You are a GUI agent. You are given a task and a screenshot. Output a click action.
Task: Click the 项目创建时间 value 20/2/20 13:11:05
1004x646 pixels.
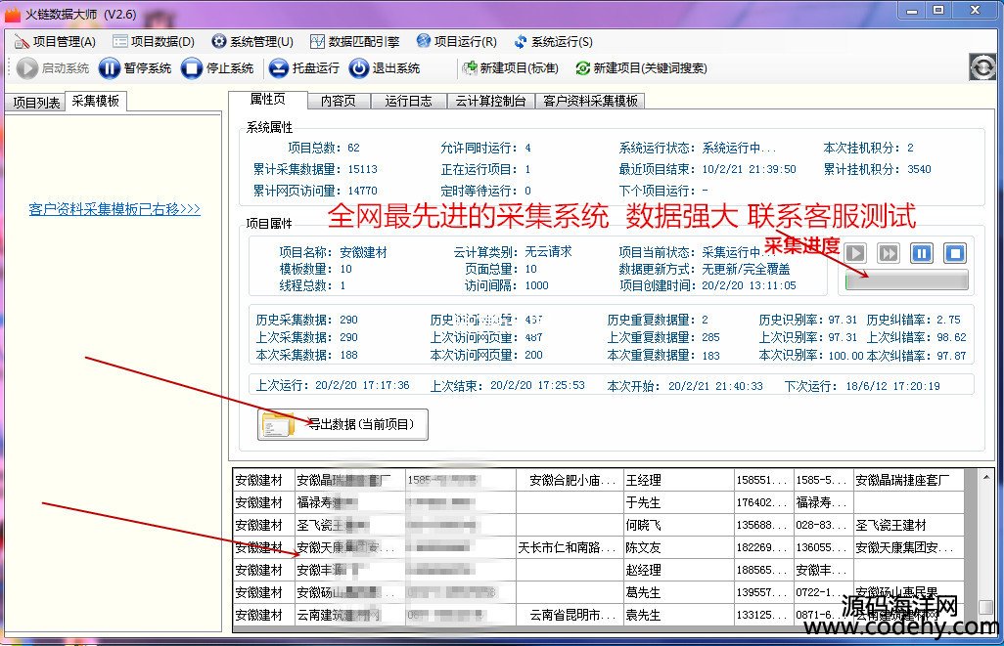[749, 285]
